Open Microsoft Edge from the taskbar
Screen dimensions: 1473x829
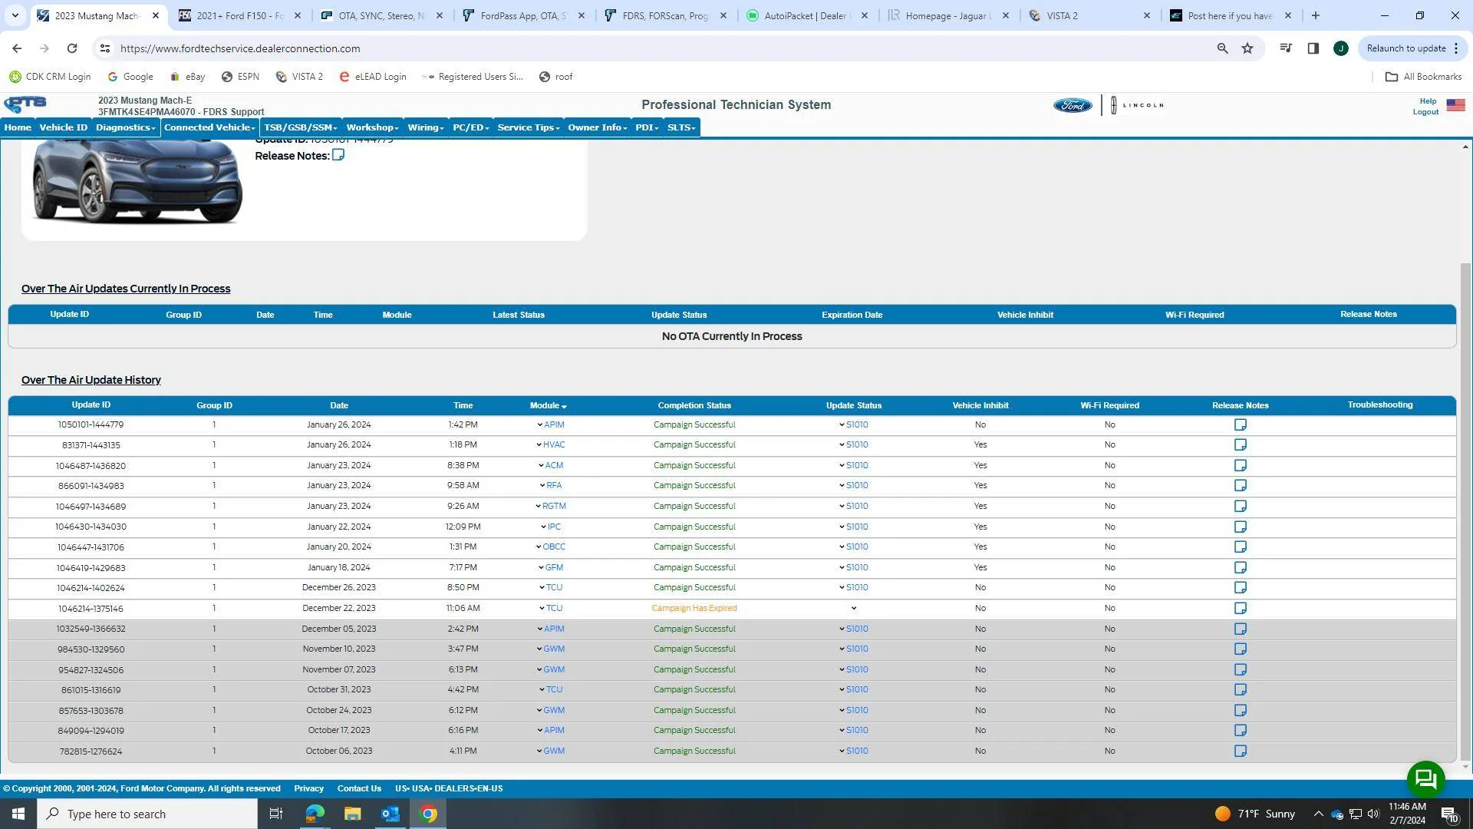315,814
